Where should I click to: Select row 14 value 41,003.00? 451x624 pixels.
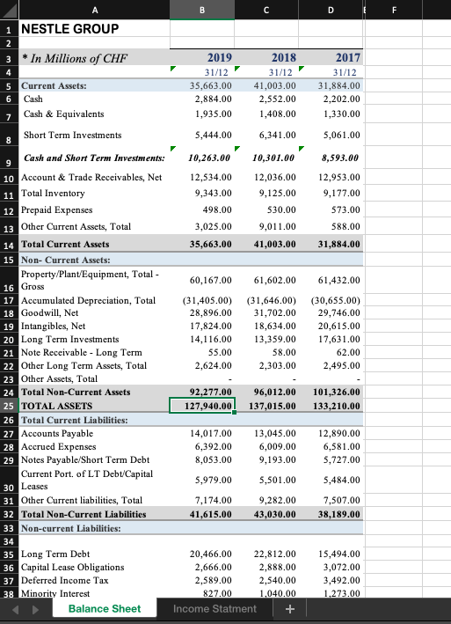(266, 244)
